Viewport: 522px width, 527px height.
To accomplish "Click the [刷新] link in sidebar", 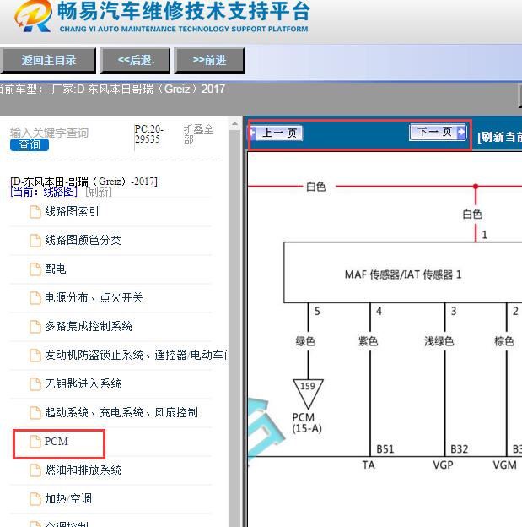I will [x=99, y=192].
